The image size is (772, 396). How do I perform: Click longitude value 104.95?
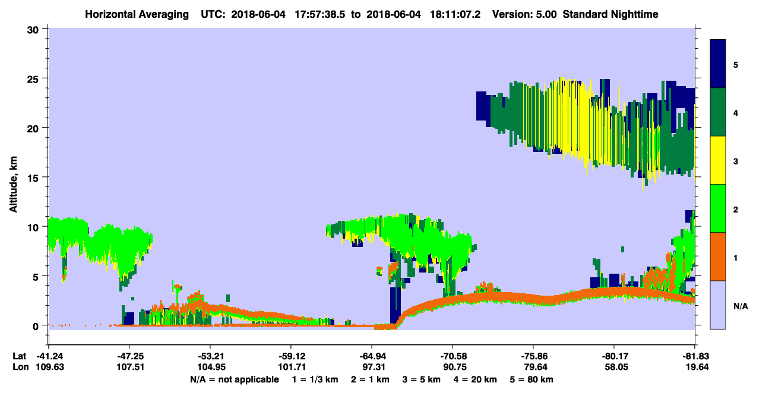pyautogui.click(x=210, y=367)
